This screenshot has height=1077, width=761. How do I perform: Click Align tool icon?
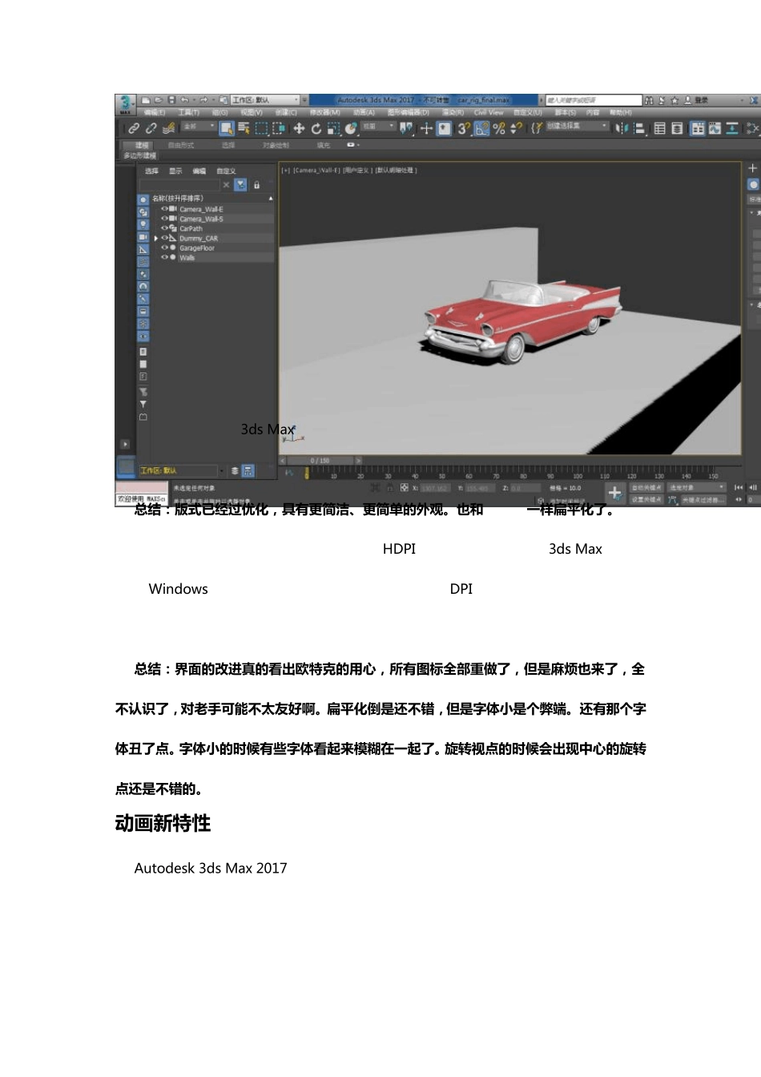[x=640, y=128]
